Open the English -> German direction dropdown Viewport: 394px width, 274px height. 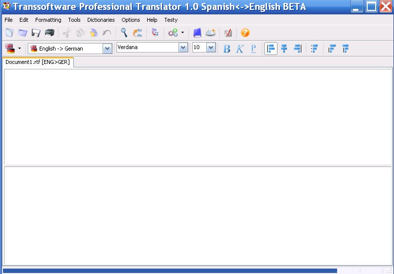pyautogui.click(x=107, y=49)
